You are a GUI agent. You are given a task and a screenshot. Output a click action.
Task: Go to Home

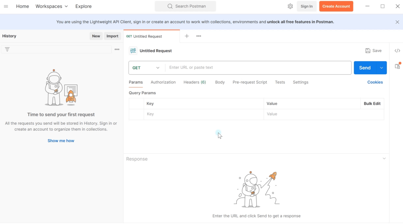pos(22,6)
